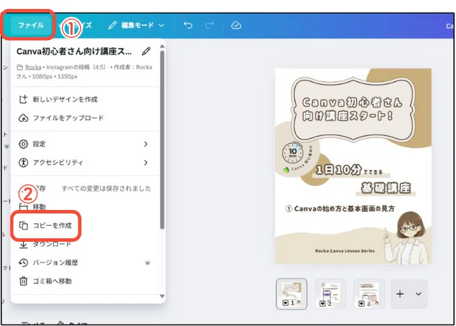Click the cloud save status icon
456x326 pixels.
point(236,26)
